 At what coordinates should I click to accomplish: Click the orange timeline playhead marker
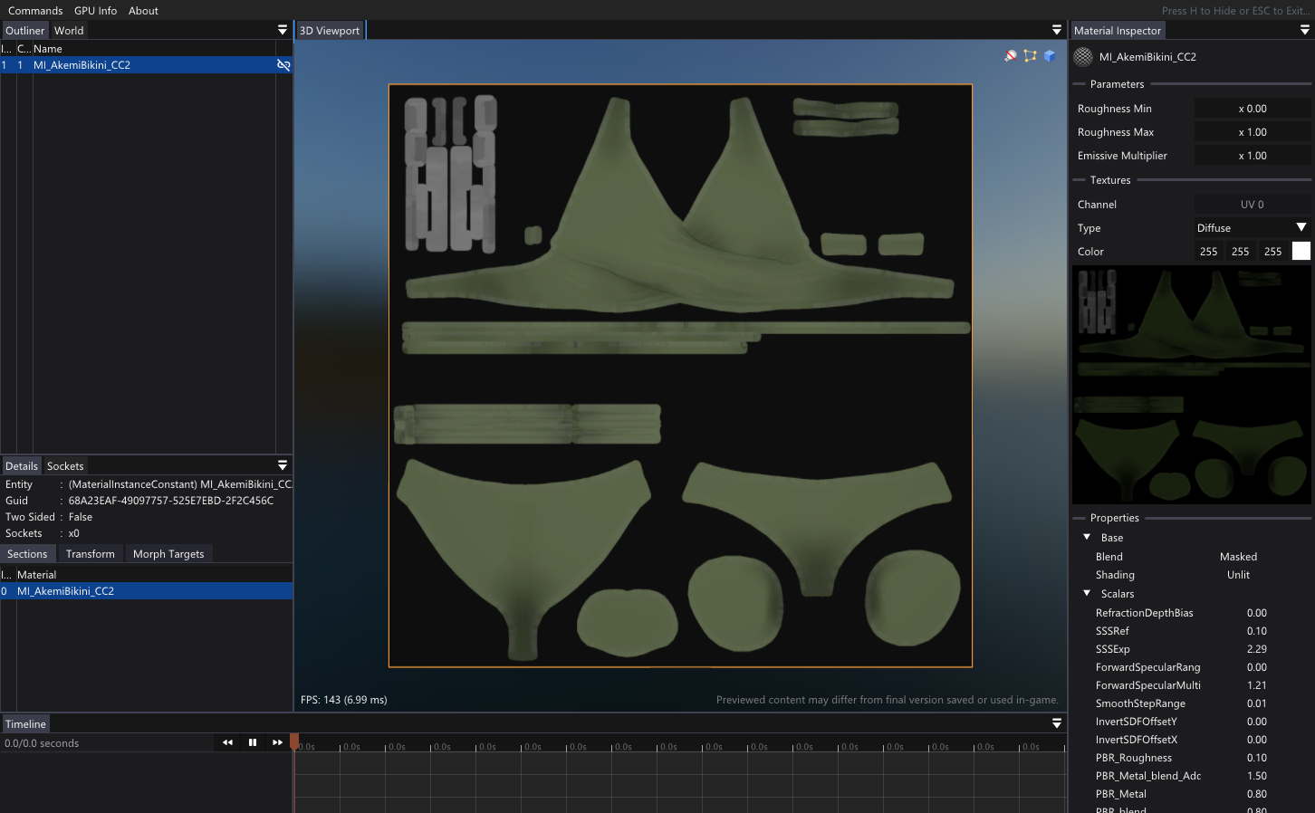tap(294, 741)
